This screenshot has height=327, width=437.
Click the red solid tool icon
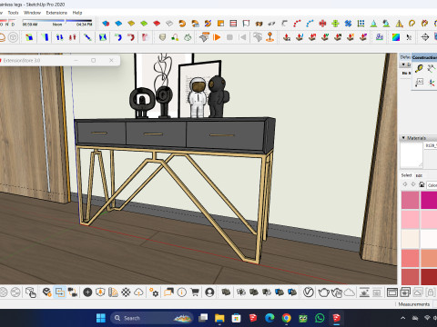coord(157,24)
